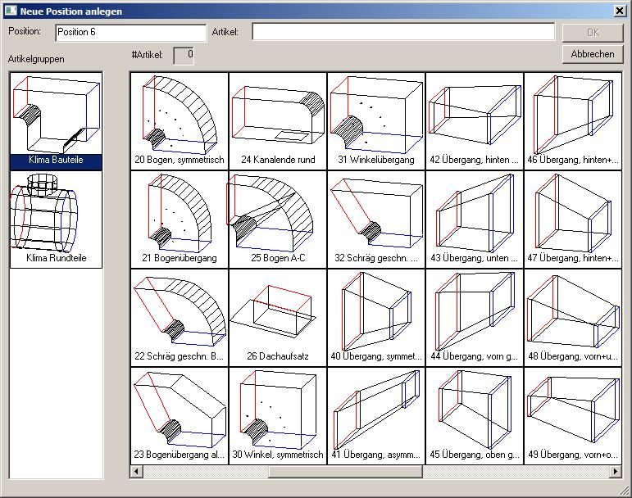Image resolution: width=632 pixels, height=498 pixels.
Task: Click the Abbrechen button
Action: tap(592, 54)
